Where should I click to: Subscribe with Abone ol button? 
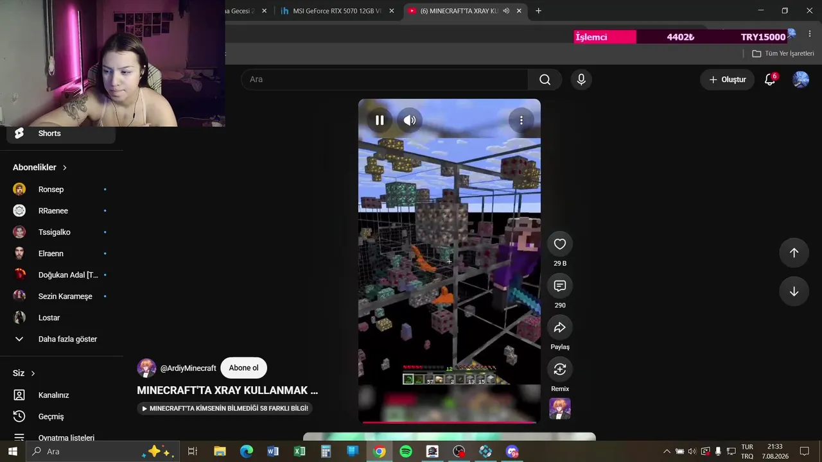click(243, 368)
